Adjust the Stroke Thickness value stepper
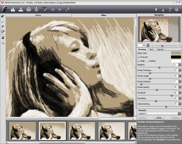182x144 pixels. [180, 70]
